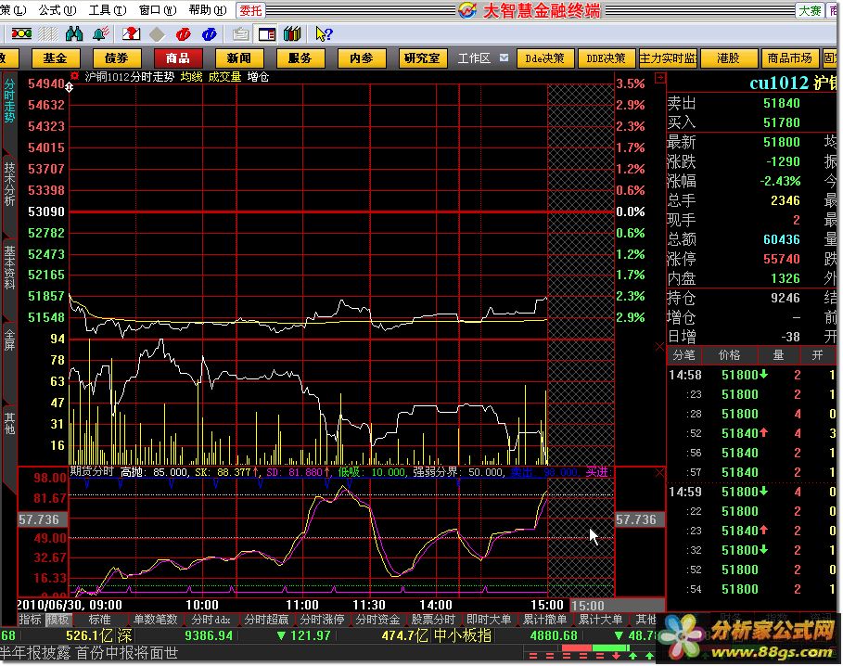The image size is (843, 666).
Task: Select the 累计撤单 bottom tab
Action: (x=544, y=620)
